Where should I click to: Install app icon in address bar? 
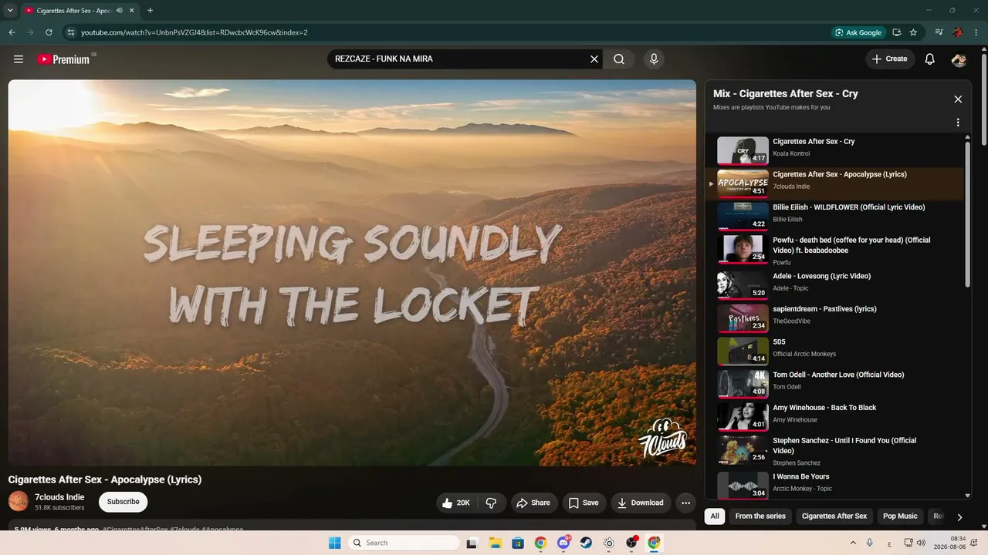[897, 32]
